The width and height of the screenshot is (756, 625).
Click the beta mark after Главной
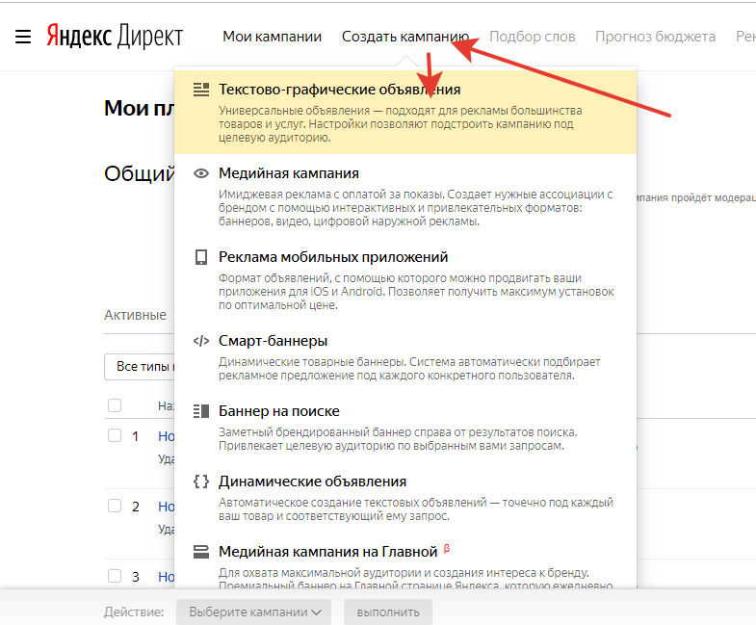click(x=447, y=548)
